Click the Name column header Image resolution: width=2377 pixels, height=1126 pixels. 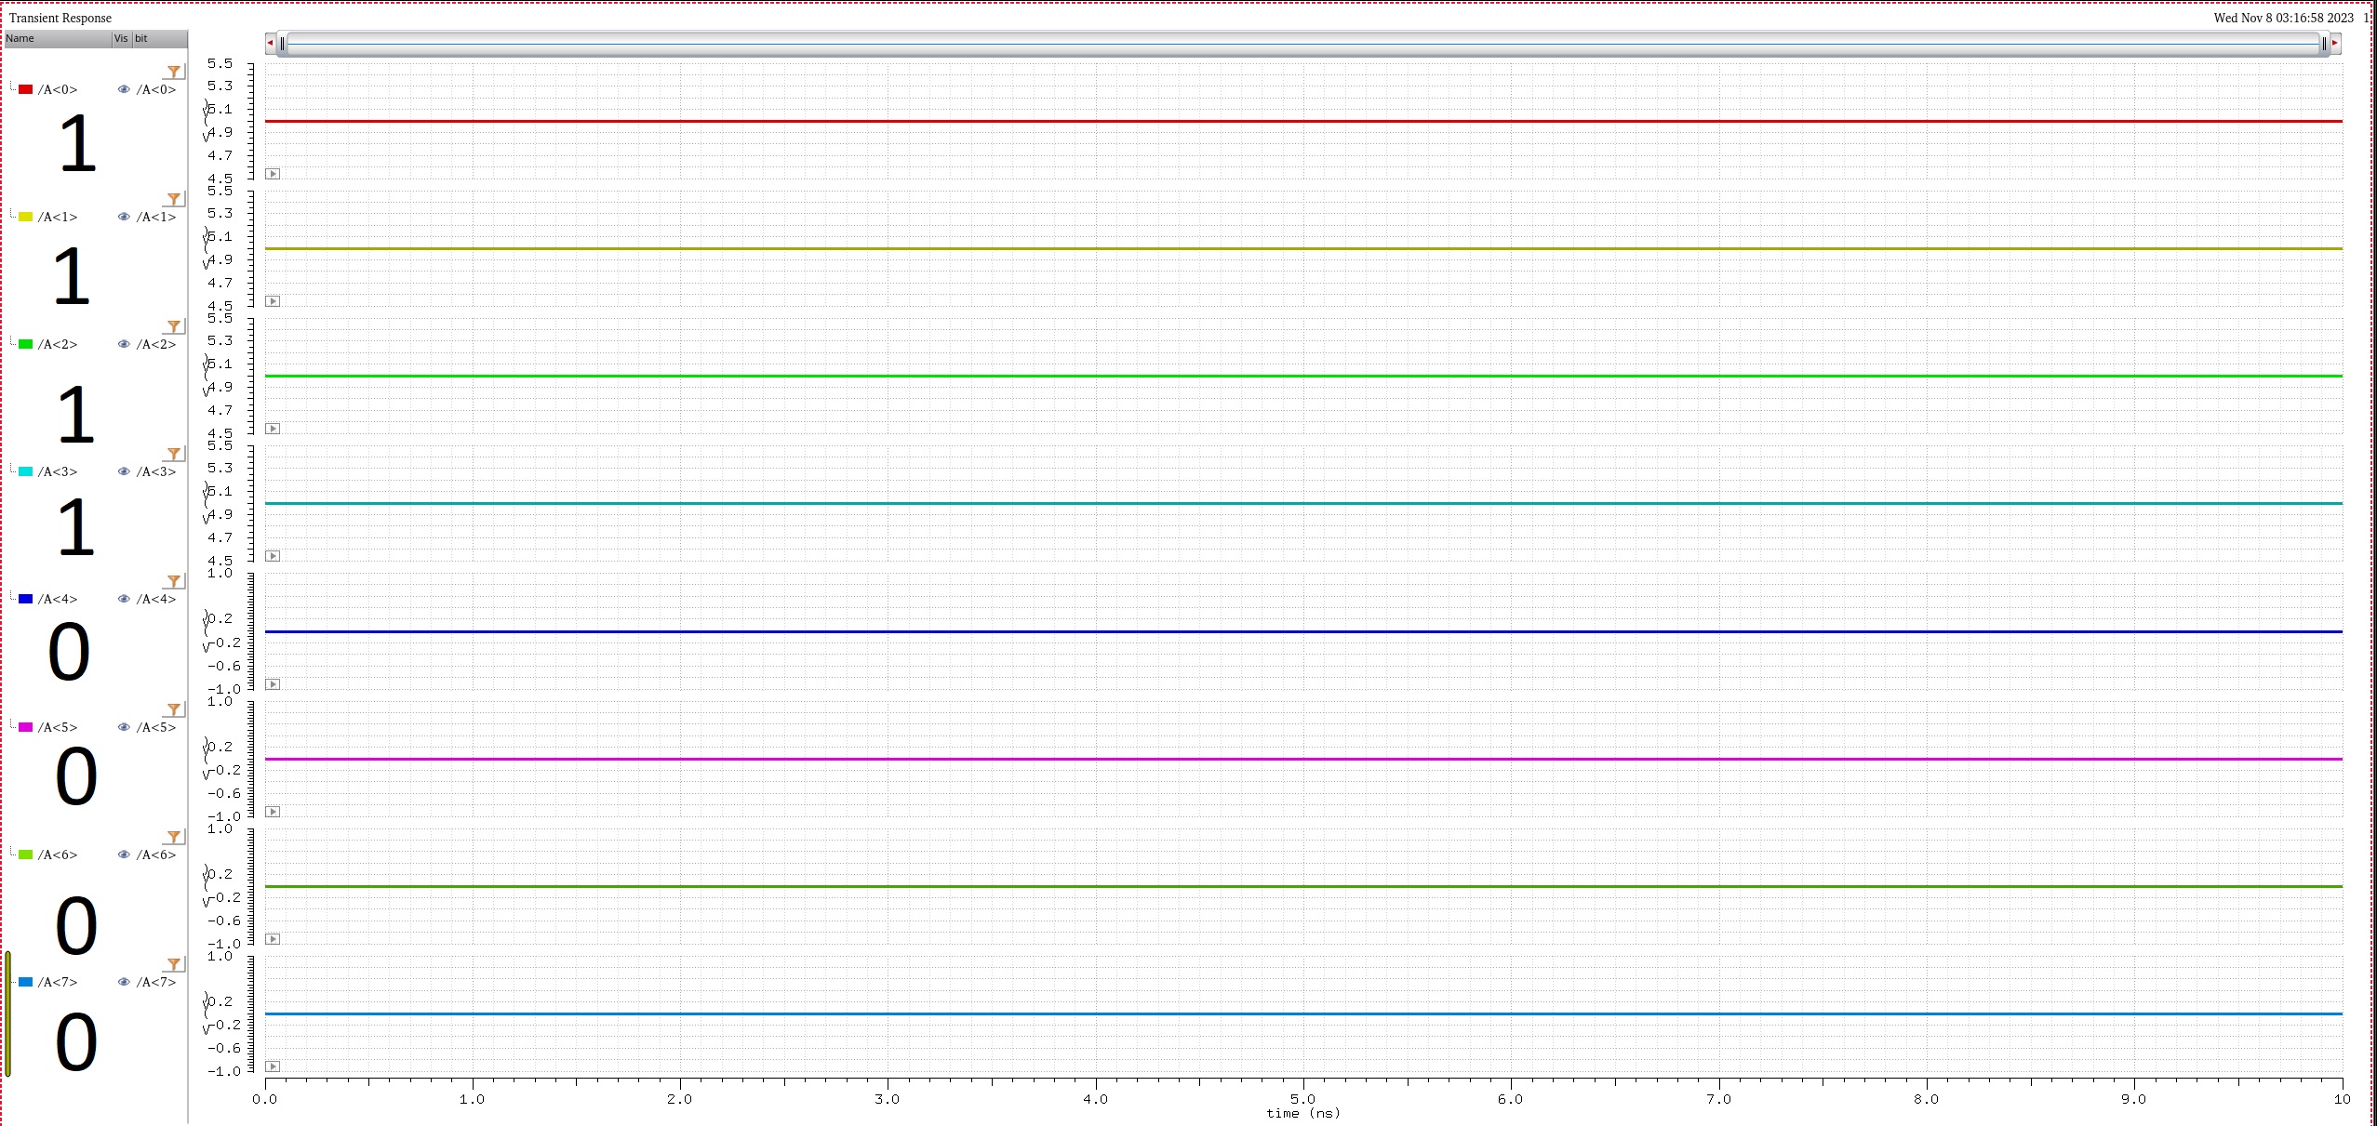pyautogui.click(x=56, y=38)
